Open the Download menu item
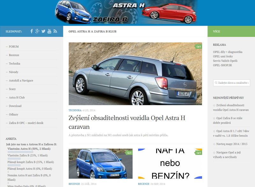 click(15, 106)
